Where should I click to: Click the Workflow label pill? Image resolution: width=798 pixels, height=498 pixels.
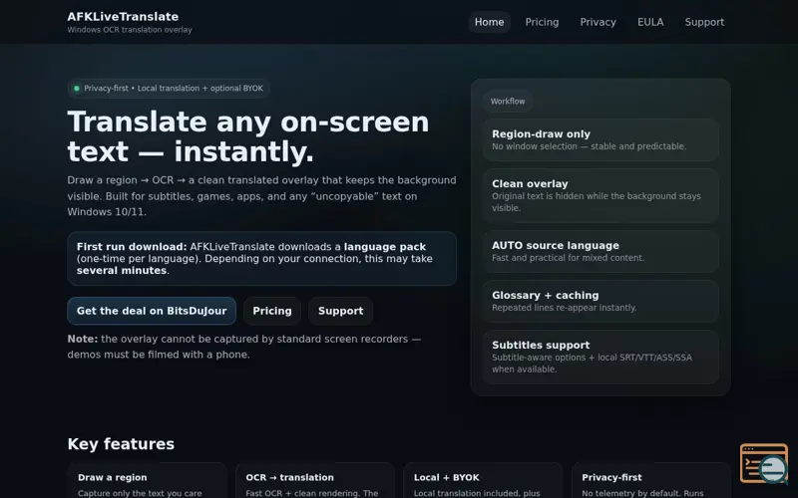coord(508,102)
